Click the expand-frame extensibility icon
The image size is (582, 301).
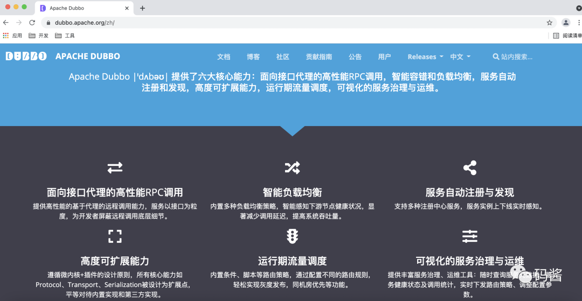(115, 236)
